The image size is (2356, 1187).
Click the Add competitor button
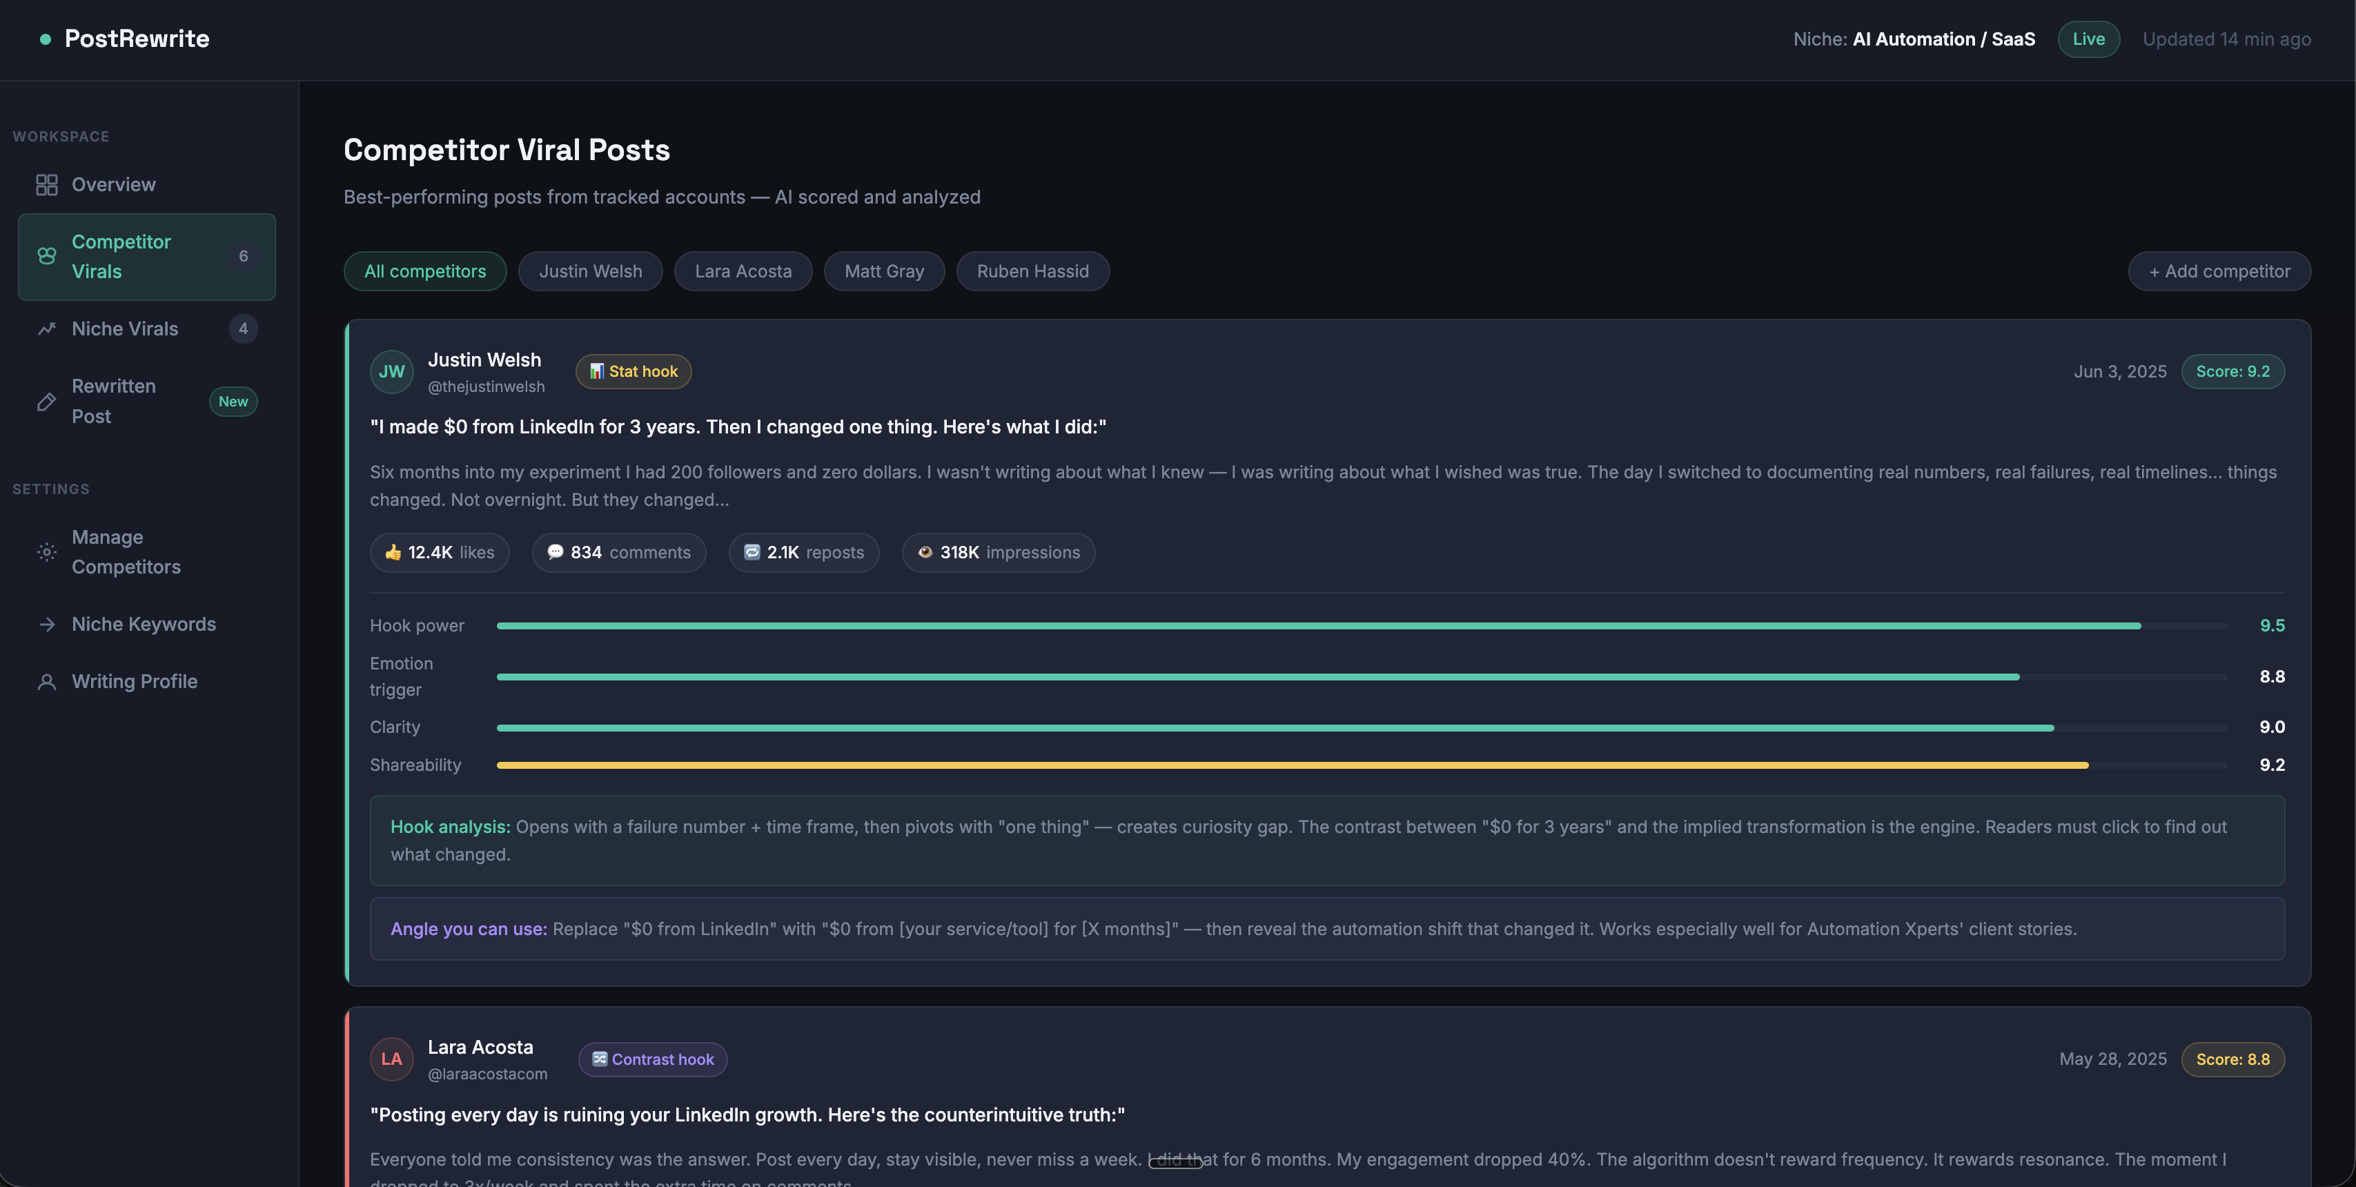pos(2220,272)
